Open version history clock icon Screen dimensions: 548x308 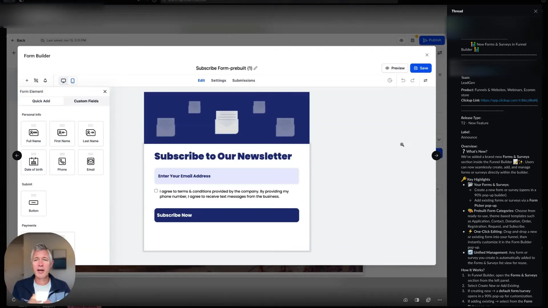coord(390,80)
